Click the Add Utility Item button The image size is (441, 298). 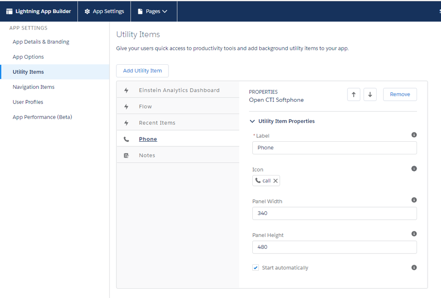point(142,71)
